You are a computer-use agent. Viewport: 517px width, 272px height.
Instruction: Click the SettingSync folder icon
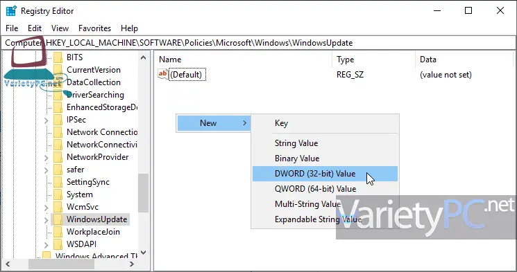58,182
